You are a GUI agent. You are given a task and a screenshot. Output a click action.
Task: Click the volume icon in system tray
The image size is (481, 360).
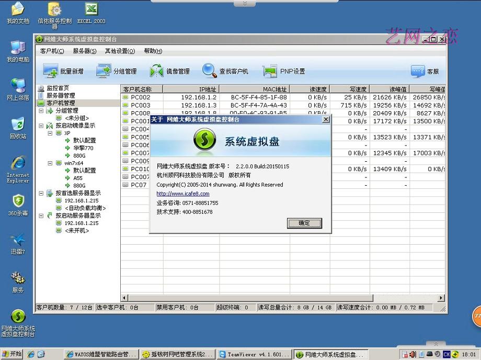tap(413, 354)
